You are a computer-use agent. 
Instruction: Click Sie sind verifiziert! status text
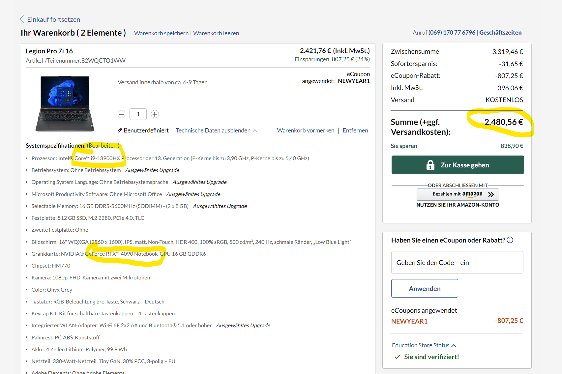point(431,357)
